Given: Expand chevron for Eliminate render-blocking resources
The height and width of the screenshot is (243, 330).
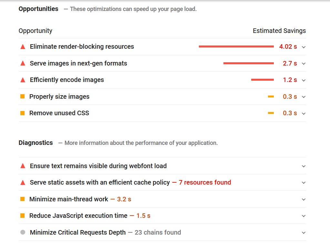Looking at the screenshot, I should pyautogui.click(x=304, y=47).
